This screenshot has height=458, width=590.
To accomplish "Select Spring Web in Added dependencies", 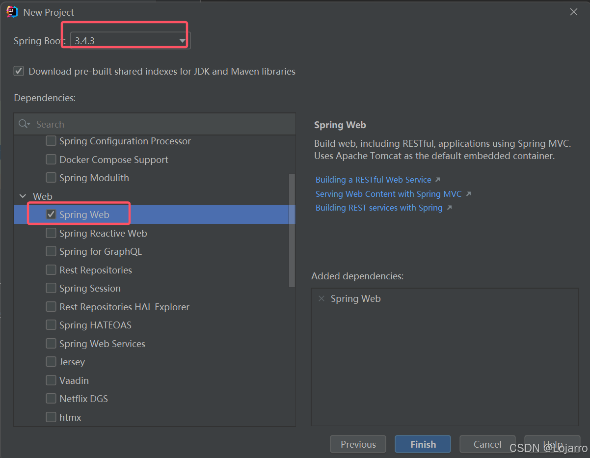I will (x=356, y=298).
